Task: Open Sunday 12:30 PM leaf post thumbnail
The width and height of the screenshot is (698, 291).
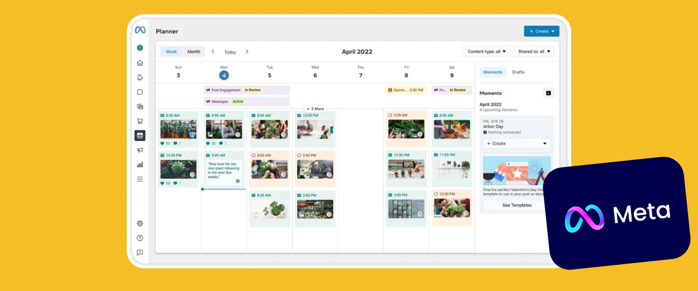Action: (x=179, y=169)
